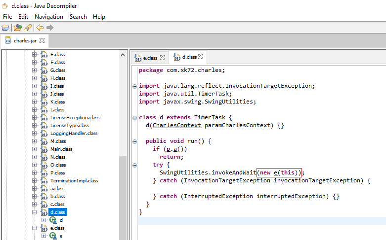Expand the P.class tree node
Screen dimensions: 386x240
(34, 173)
